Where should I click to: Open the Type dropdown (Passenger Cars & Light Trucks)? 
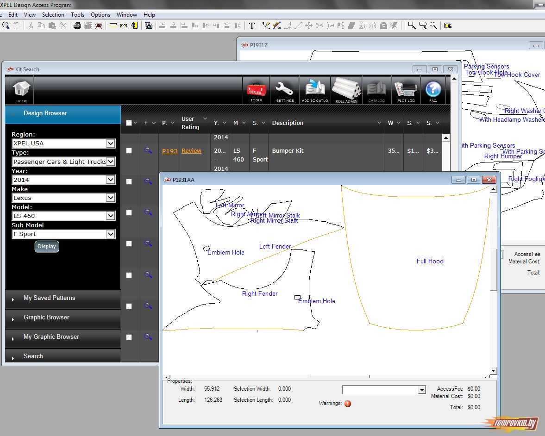63,162
